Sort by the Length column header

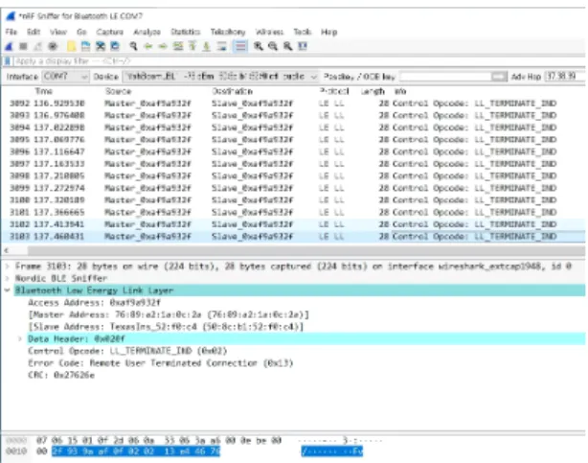pos(373,91)
